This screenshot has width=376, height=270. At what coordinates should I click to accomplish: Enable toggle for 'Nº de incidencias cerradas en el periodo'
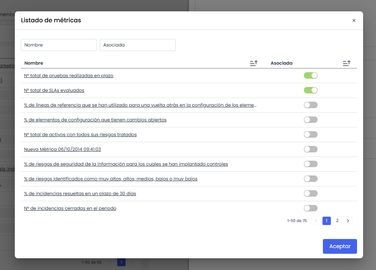point(310,208)
